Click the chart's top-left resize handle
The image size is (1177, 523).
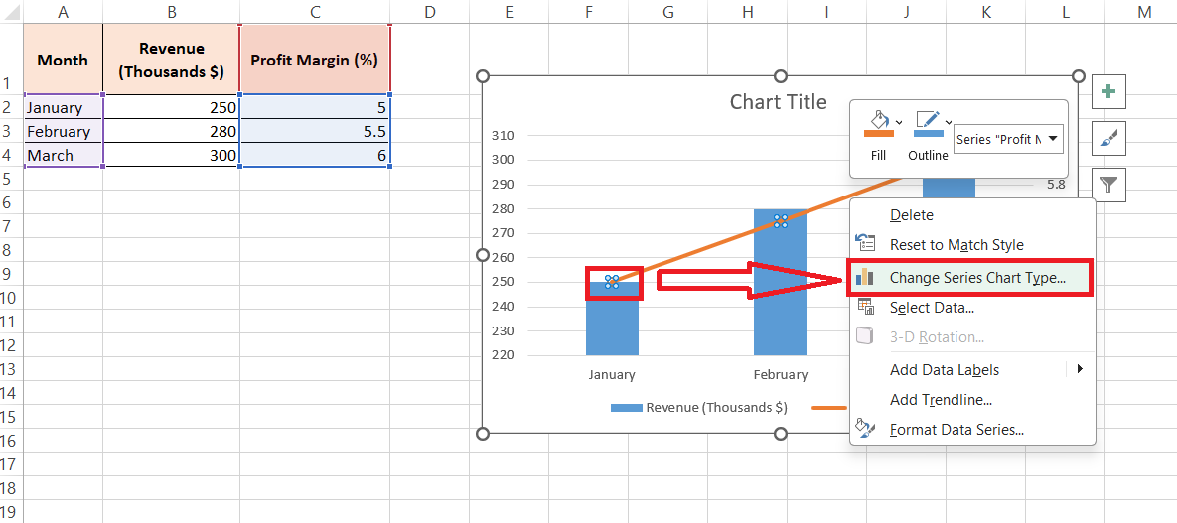[x=483, y=76]
